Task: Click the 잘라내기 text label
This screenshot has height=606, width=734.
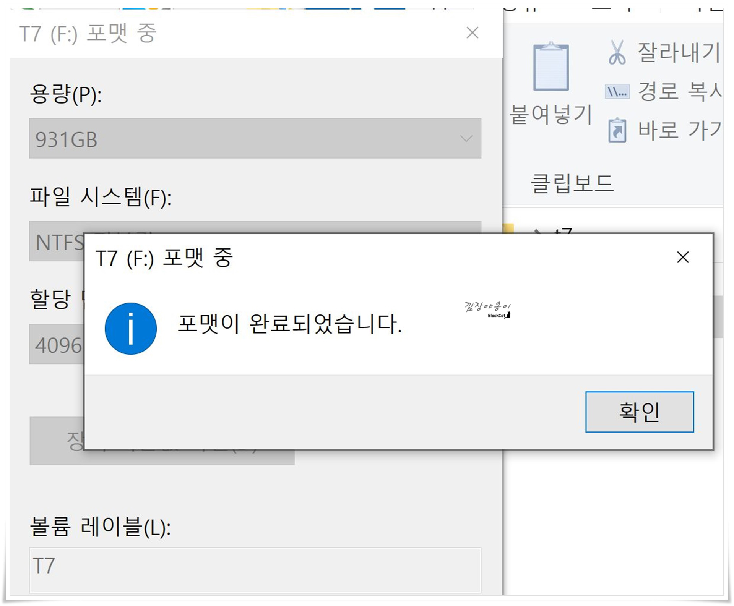Action: pos(679,52)
